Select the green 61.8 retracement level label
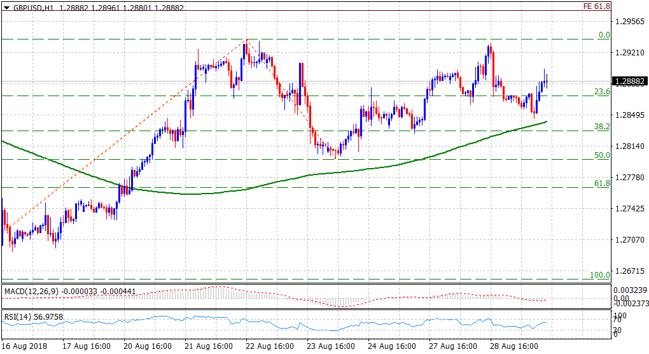Screen dimensions: 649x354 pyautogui.click(x=602, y=183)
